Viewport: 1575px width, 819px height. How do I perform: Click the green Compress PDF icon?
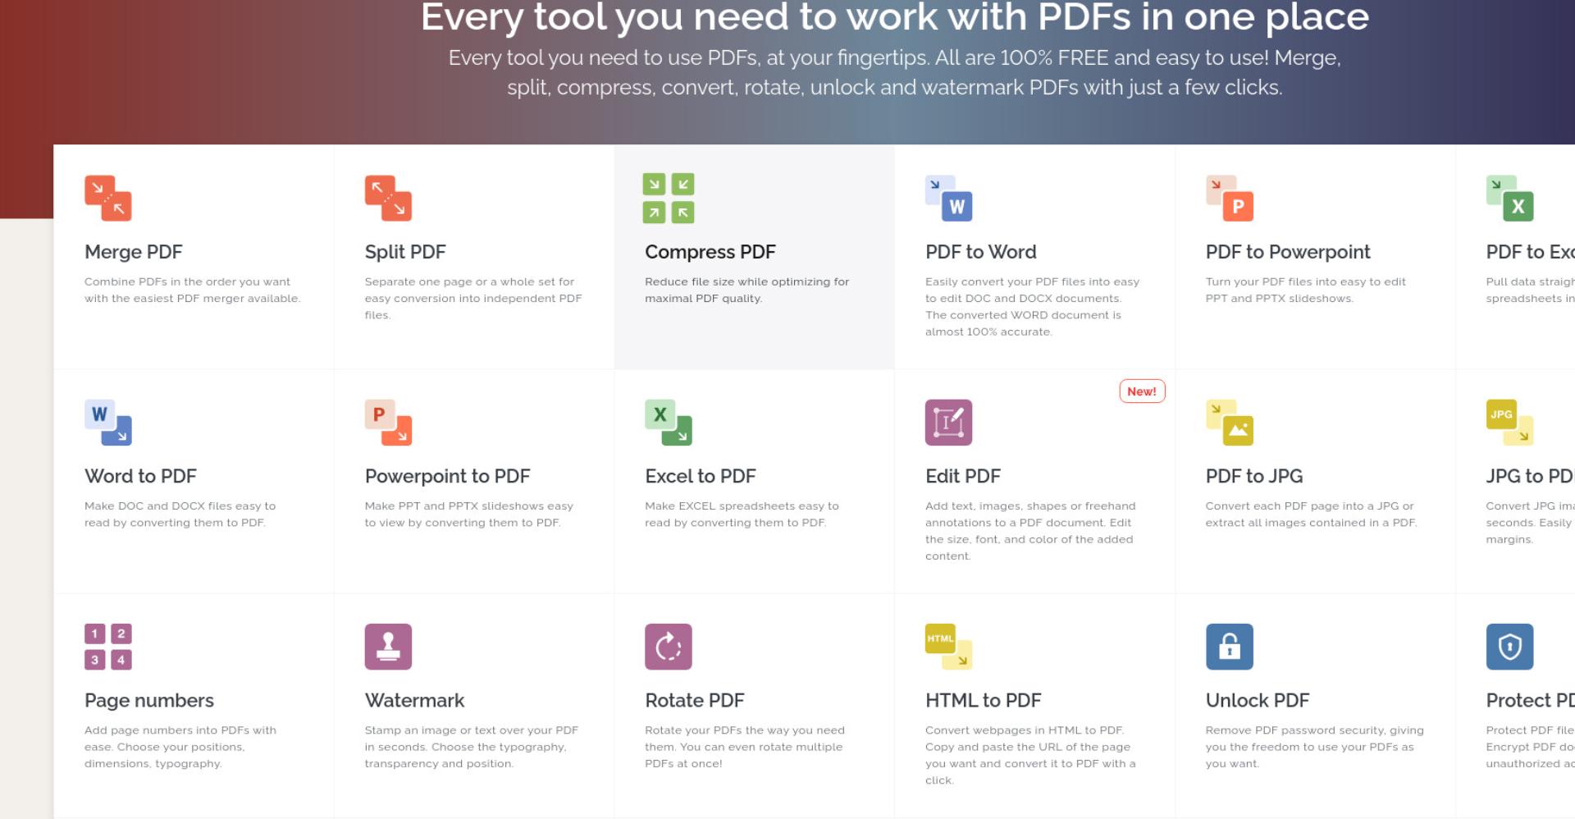click(x=669, y=198)
